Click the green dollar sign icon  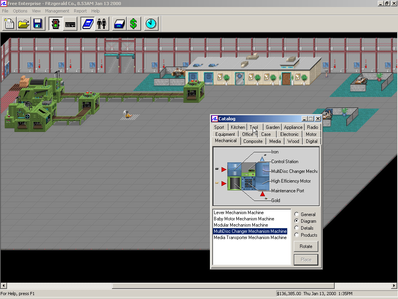coord(133,24)
